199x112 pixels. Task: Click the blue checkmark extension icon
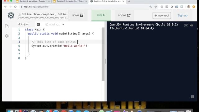tap(177, 7)
